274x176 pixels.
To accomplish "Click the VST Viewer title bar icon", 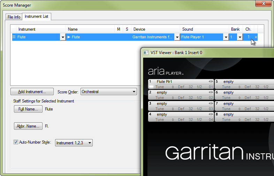I will (146, 53).
